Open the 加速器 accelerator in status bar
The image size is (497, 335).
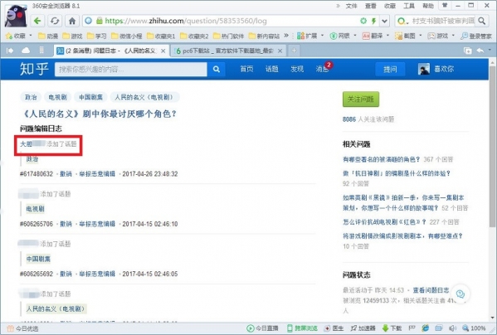pyautogui.click(x=363, y=328)
